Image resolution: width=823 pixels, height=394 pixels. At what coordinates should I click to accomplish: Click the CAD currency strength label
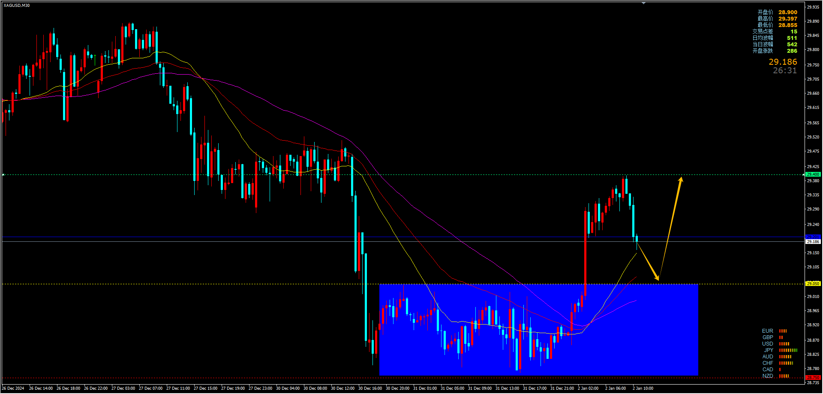(768, 370)
